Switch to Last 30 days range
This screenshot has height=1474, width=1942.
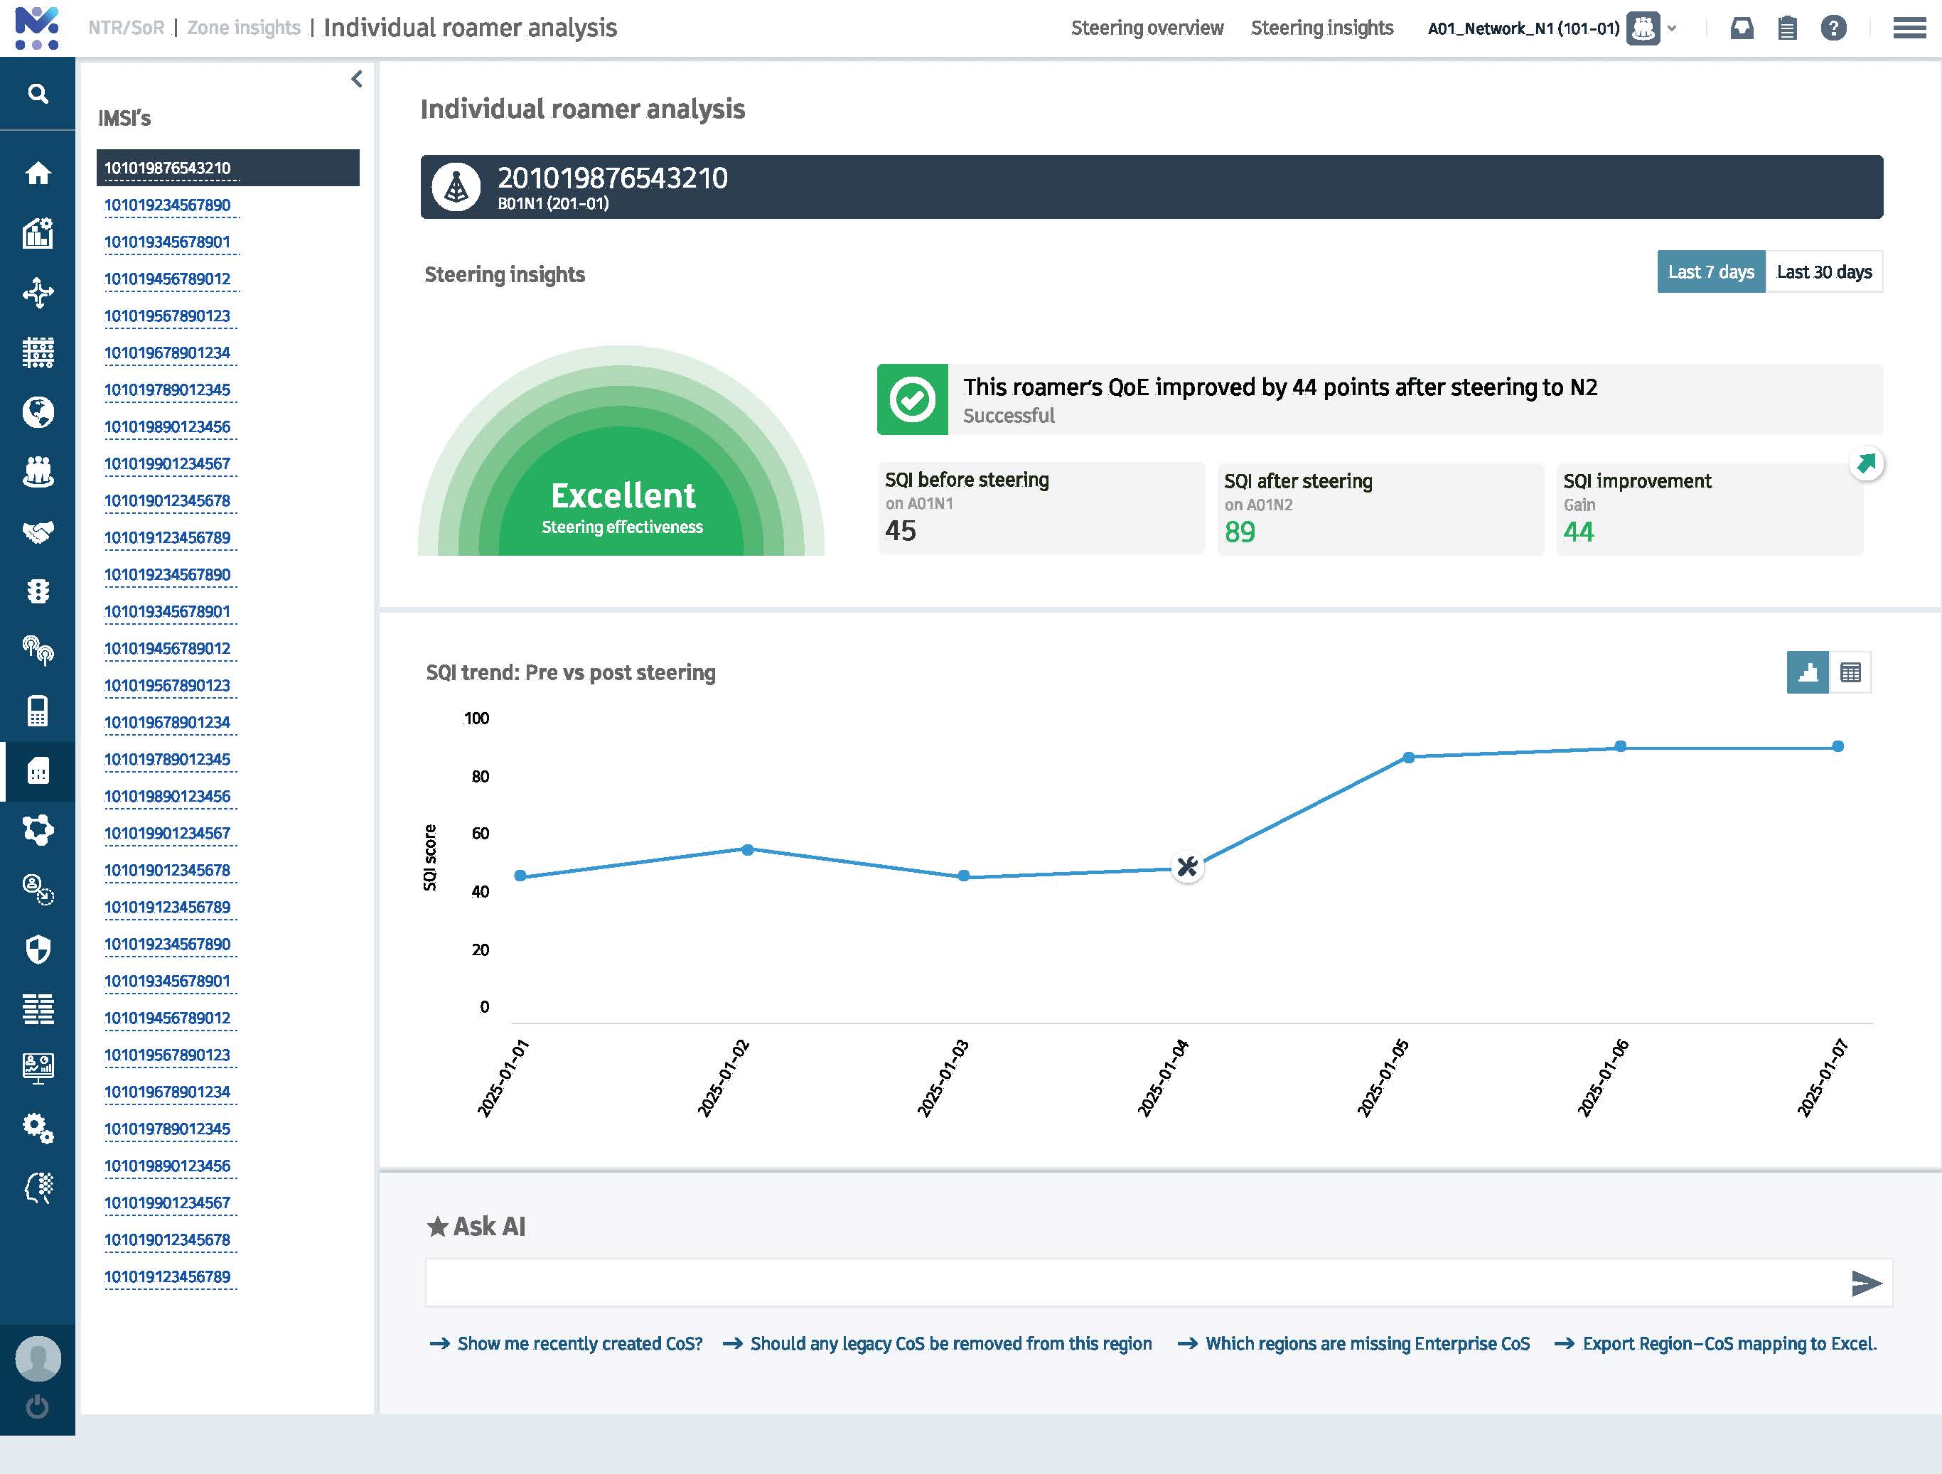point(1823,272)
